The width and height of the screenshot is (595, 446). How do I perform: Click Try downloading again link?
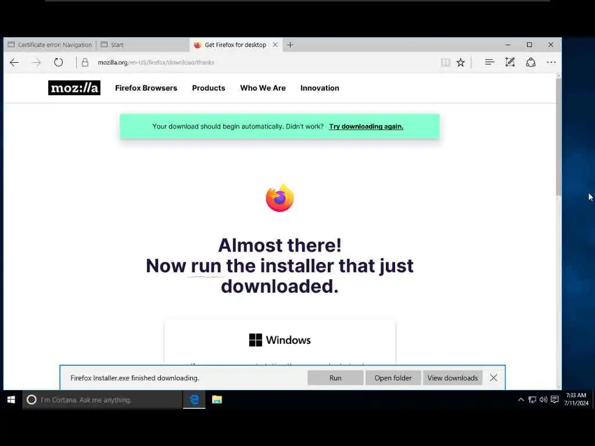click(x=366, y=127)
